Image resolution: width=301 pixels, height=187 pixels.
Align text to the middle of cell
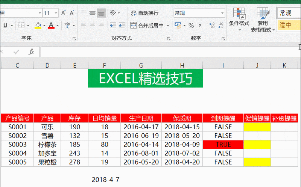pos(92,13)
